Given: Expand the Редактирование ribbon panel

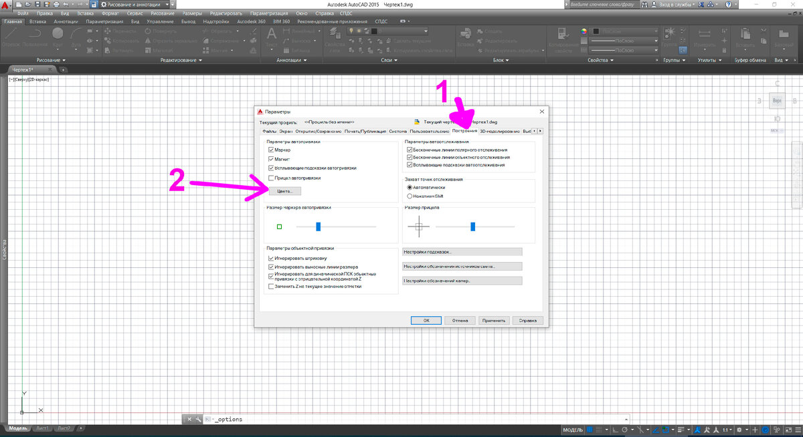Looking at the screenshot, I should [181, 60].
